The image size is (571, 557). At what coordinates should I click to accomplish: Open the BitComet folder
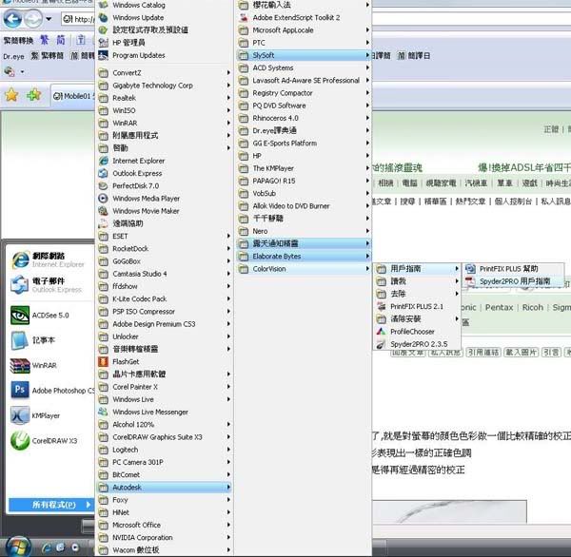pos(165,474)
